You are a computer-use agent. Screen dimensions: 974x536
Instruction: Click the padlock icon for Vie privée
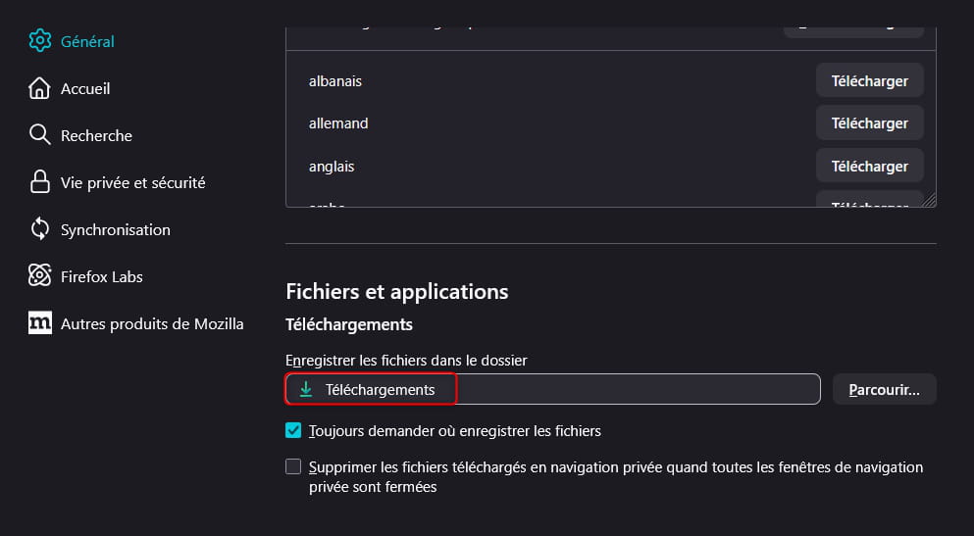pyautogui.click(x=40, y=182)
